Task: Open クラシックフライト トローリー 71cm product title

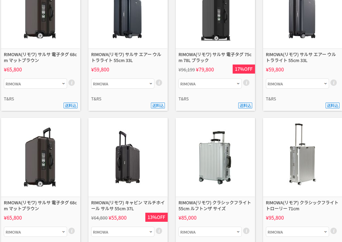Action: [x=302, y=206]
